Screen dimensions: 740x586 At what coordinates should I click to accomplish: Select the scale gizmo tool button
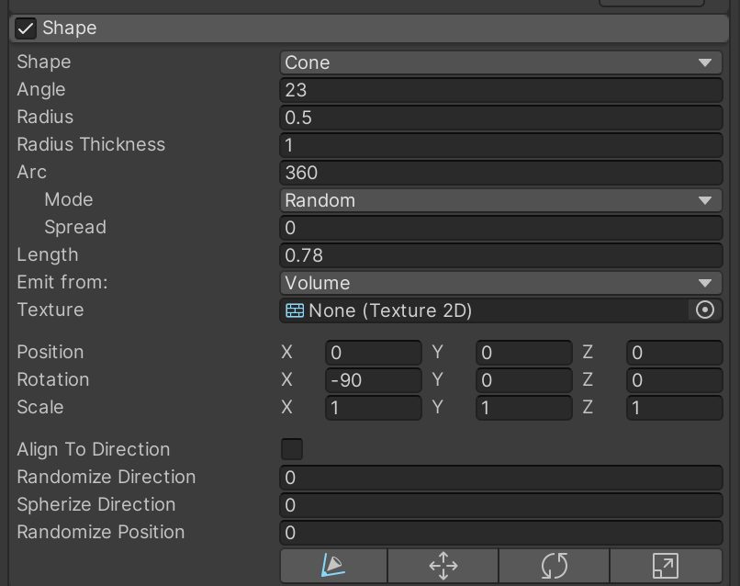665,565
